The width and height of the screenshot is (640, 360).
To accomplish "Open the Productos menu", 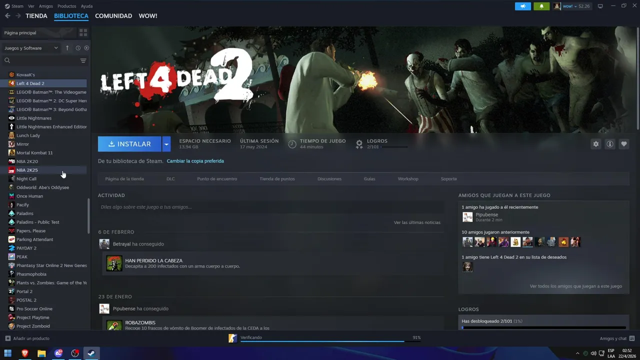I will 67,6.
